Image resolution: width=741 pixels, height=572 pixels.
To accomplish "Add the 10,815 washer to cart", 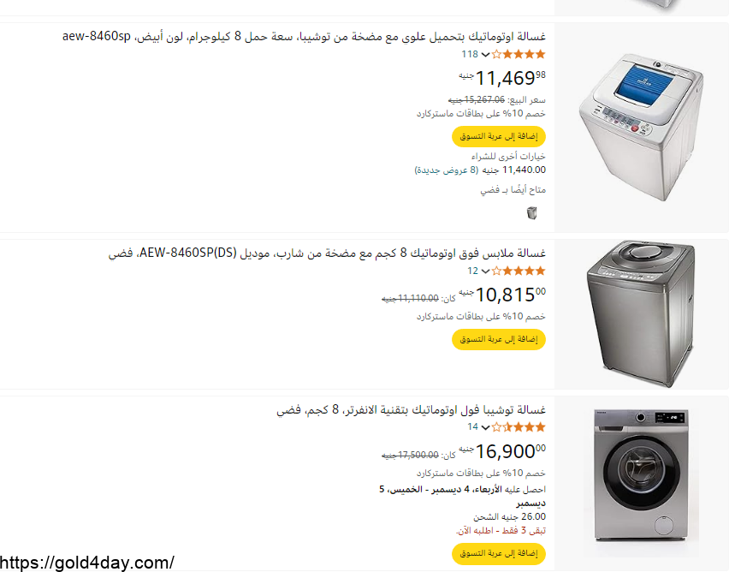I will pyautogui.click(x=499, y=339).
